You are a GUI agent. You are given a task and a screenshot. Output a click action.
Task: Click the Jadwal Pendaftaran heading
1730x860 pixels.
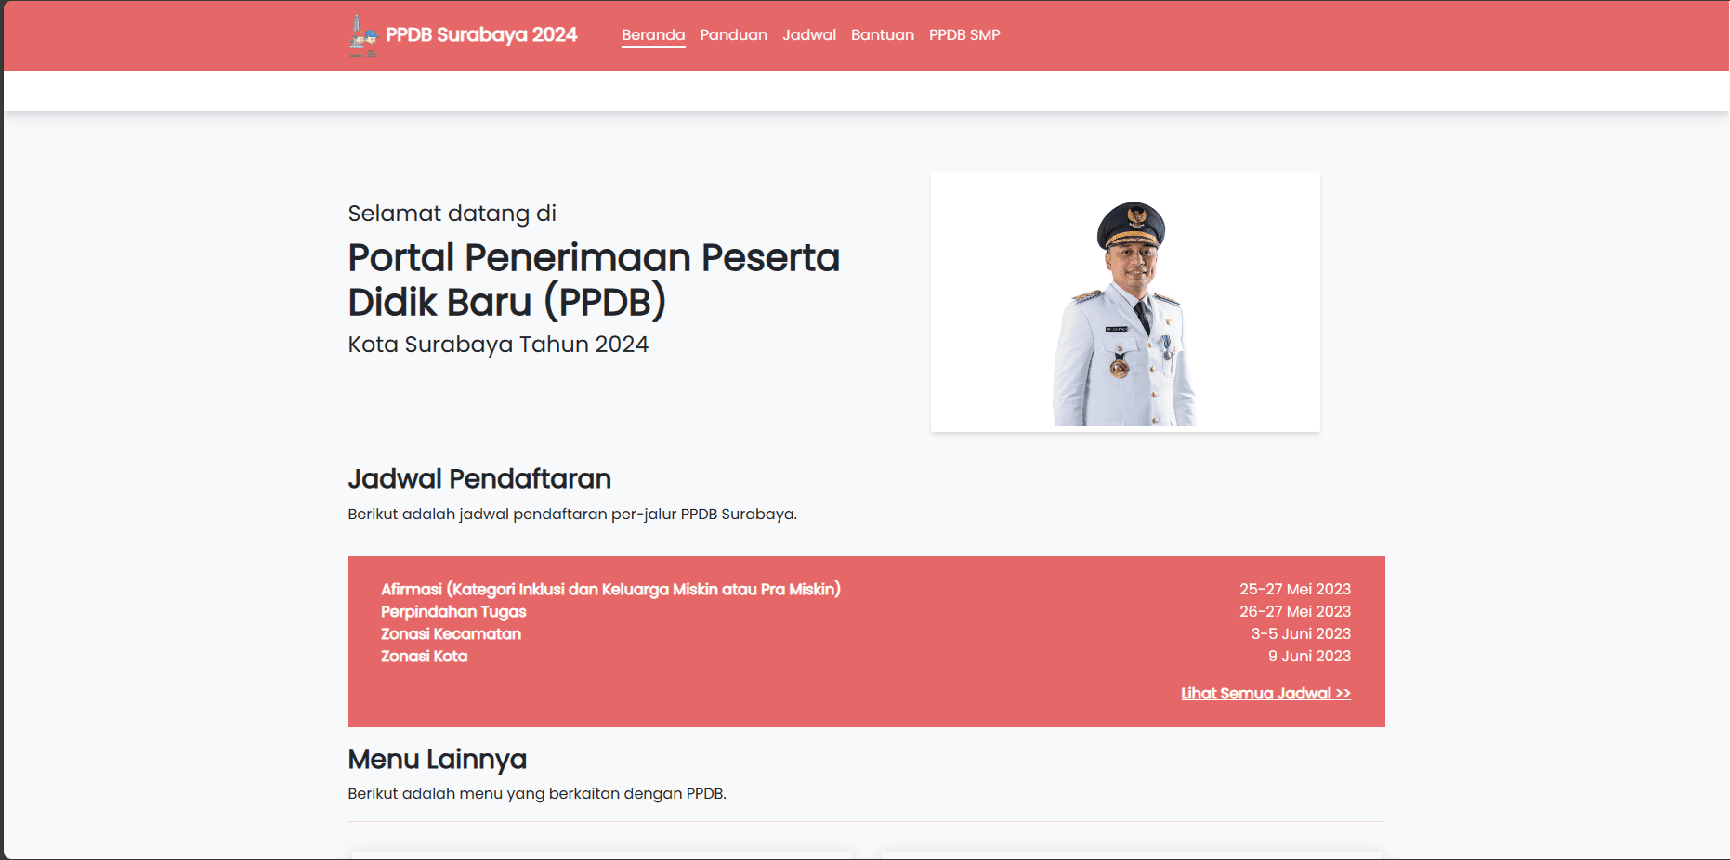click(479, 478)
